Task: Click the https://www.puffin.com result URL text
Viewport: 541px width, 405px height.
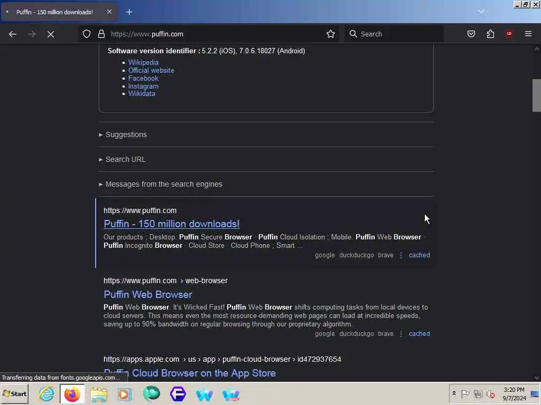Action: click(140, 210)
